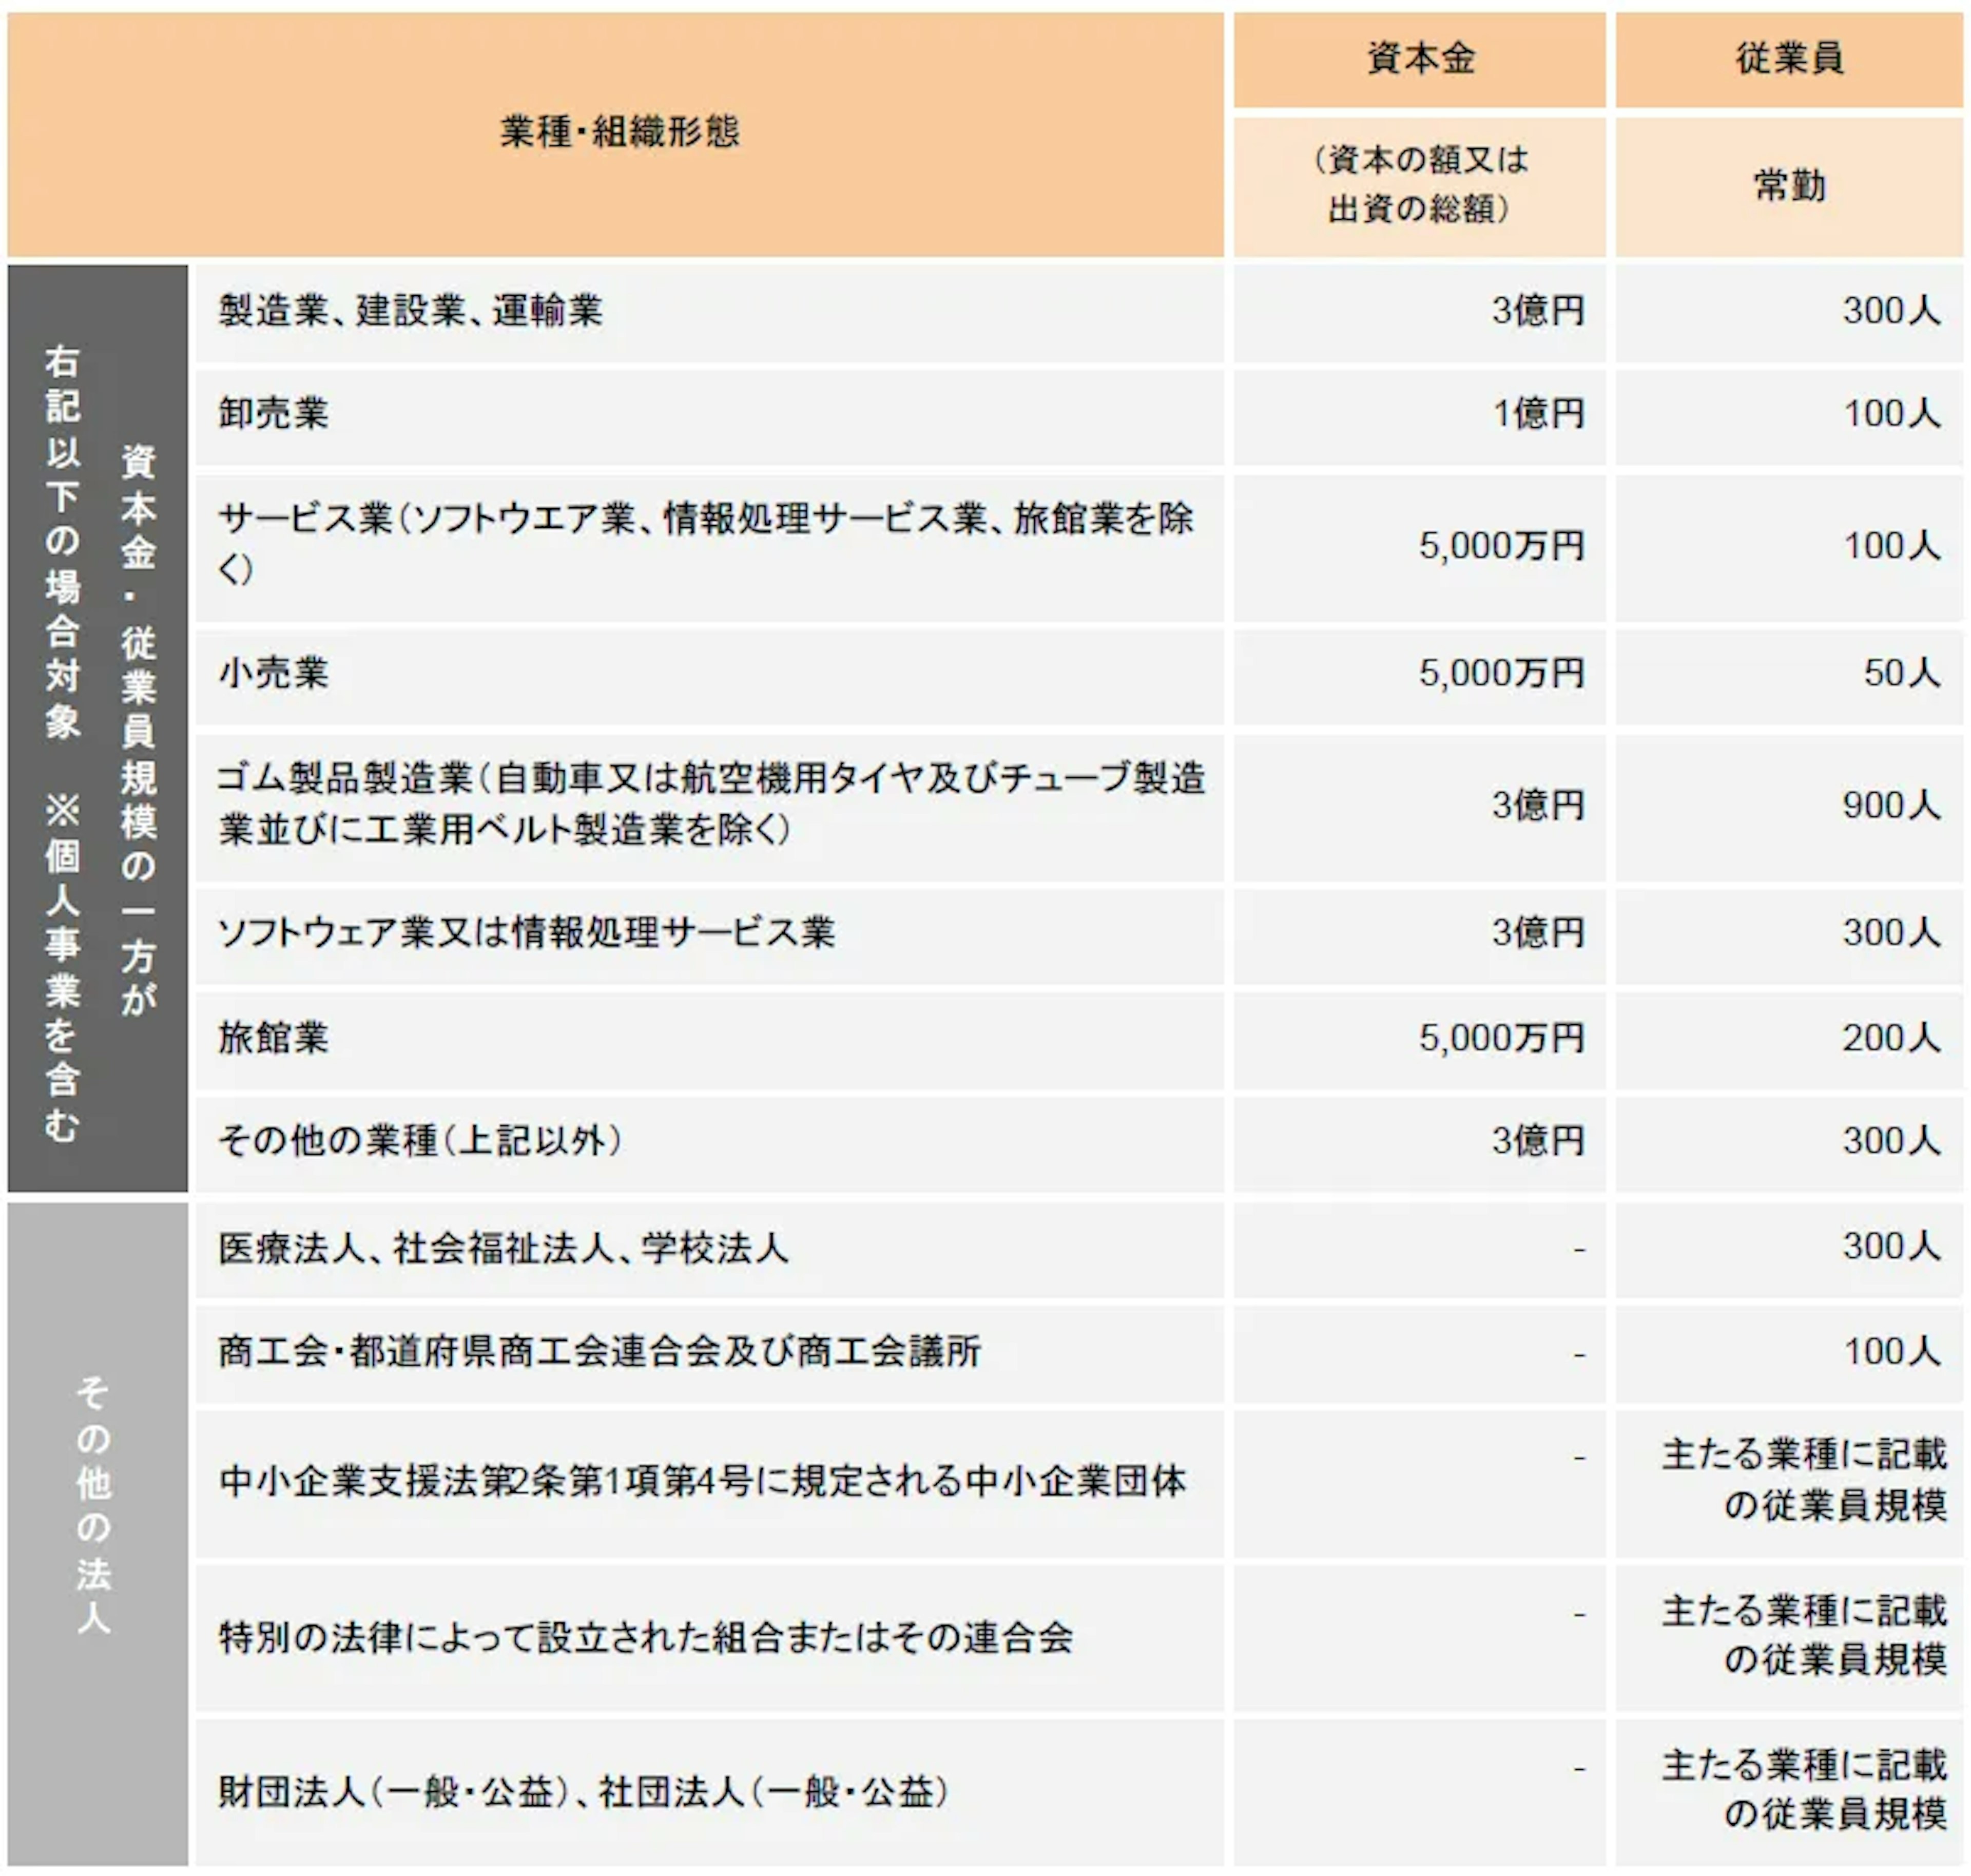Click the 特別の法律によって設立された組合 row
1971x1876 pixels.
(646, 1637)
